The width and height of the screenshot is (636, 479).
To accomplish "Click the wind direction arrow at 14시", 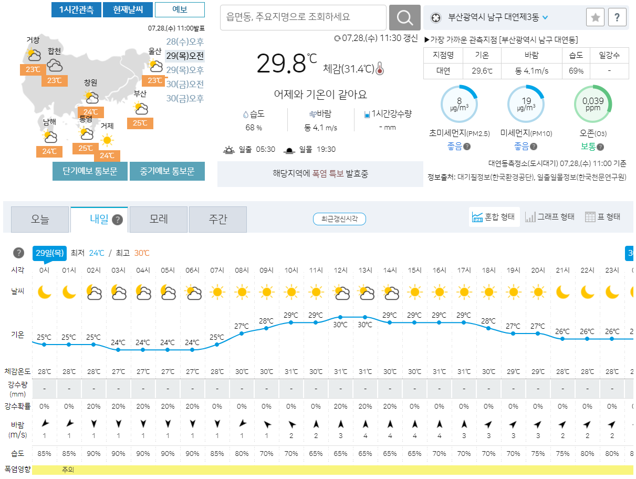I will 390,423.
